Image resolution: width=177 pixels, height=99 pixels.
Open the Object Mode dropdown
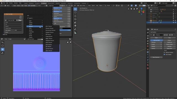pos(82,5)
